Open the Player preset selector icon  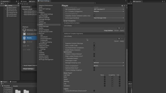[124, 6]
